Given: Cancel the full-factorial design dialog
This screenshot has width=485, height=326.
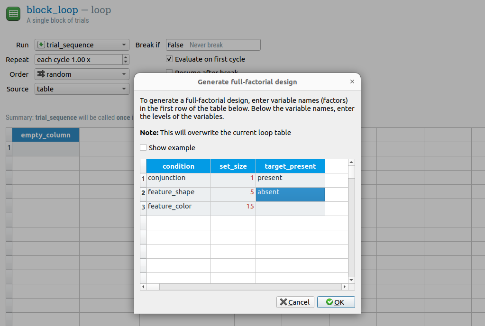Looking at the screenshot, I should click(x=295, y=302).
